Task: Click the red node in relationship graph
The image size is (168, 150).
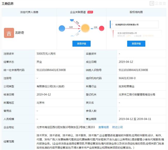Action: [x=102, y=28]
